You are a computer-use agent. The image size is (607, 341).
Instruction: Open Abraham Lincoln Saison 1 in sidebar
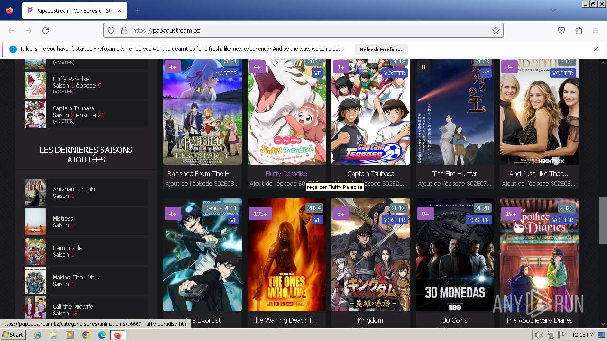[x=86, y=192]
